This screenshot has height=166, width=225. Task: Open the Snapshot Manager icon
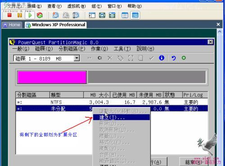tap(76, 15)
